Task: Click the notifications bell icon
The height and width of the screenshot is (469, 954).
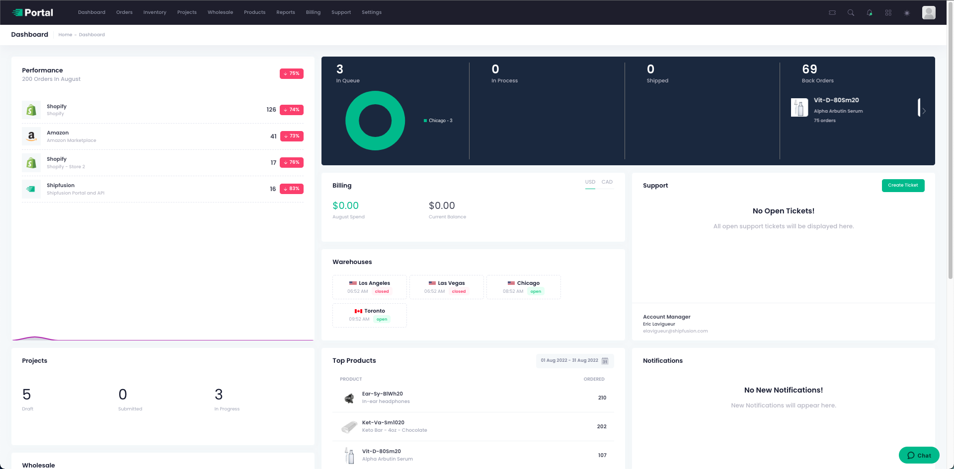Action: click(x=870, y=12)
